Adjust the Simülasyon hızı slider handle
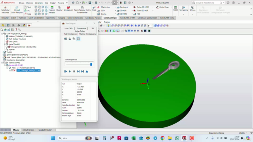The image size is (253, 142). pyautogui.click(x=91, y=64)
